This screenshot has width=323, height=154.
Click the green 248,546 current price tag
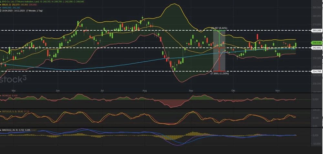tap(317, 43)
